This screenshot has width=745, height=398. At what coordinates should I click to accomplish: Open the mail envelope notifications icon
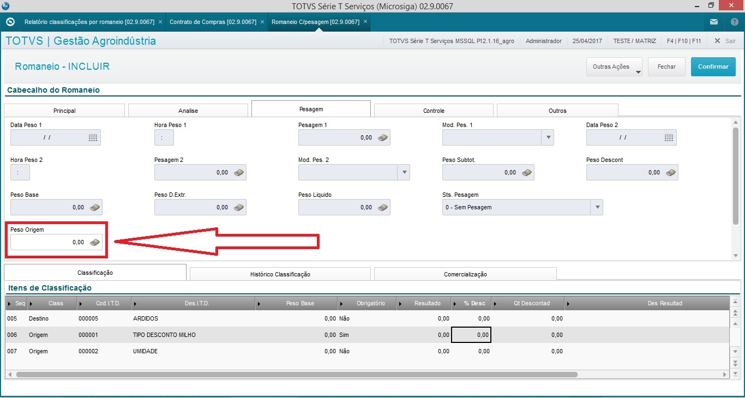714,22
